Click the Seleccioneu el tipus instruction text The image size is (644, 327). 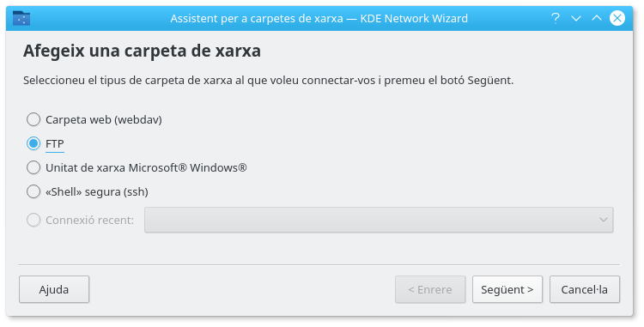point(268,81)
